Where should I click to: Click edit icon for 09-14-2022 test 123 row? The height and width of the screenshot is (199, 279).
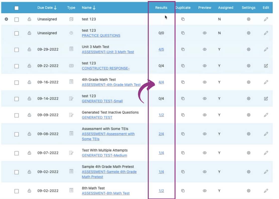tap(266, 98)
